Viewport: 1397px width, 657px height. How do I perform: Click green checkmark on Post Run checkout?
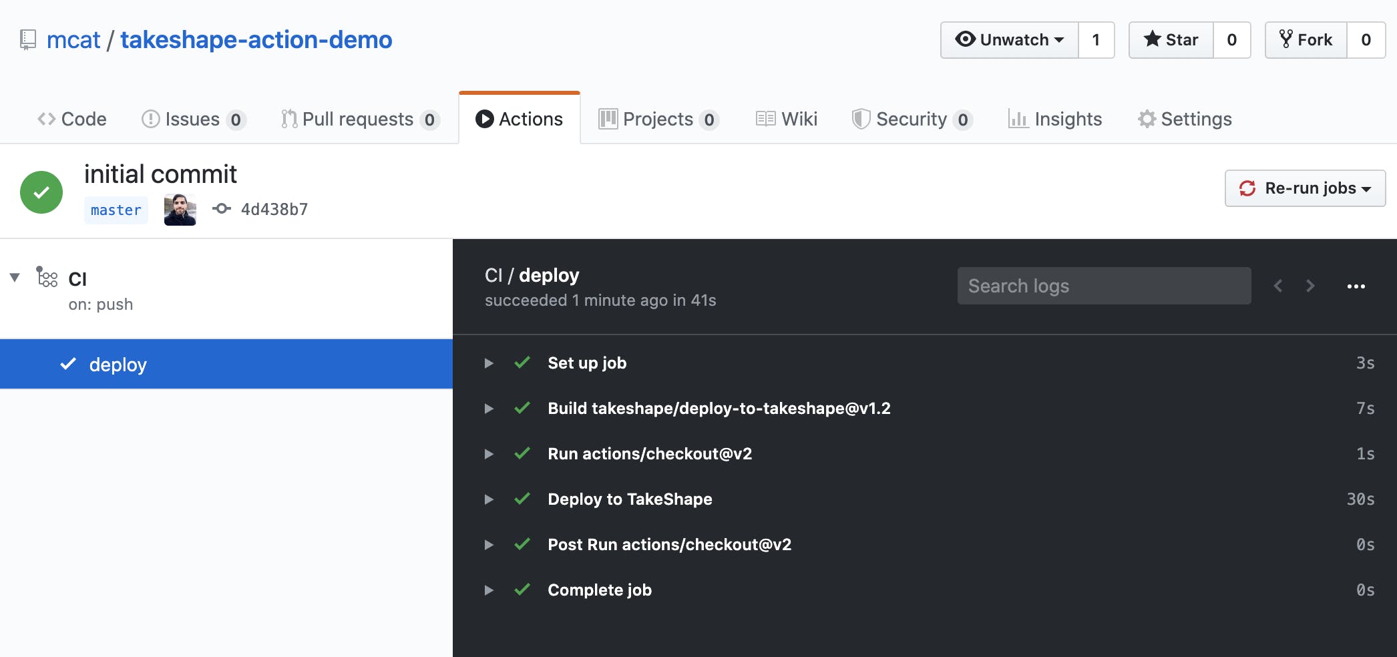click(522, 544)
